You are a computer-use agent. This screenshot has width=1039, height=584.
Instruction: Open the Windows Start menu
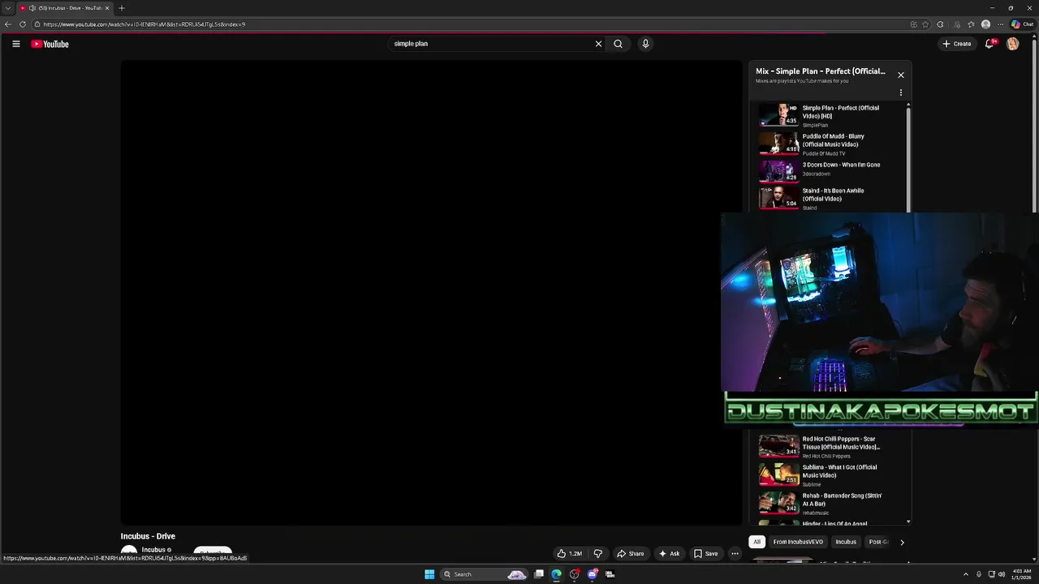(x=429, y=574)
